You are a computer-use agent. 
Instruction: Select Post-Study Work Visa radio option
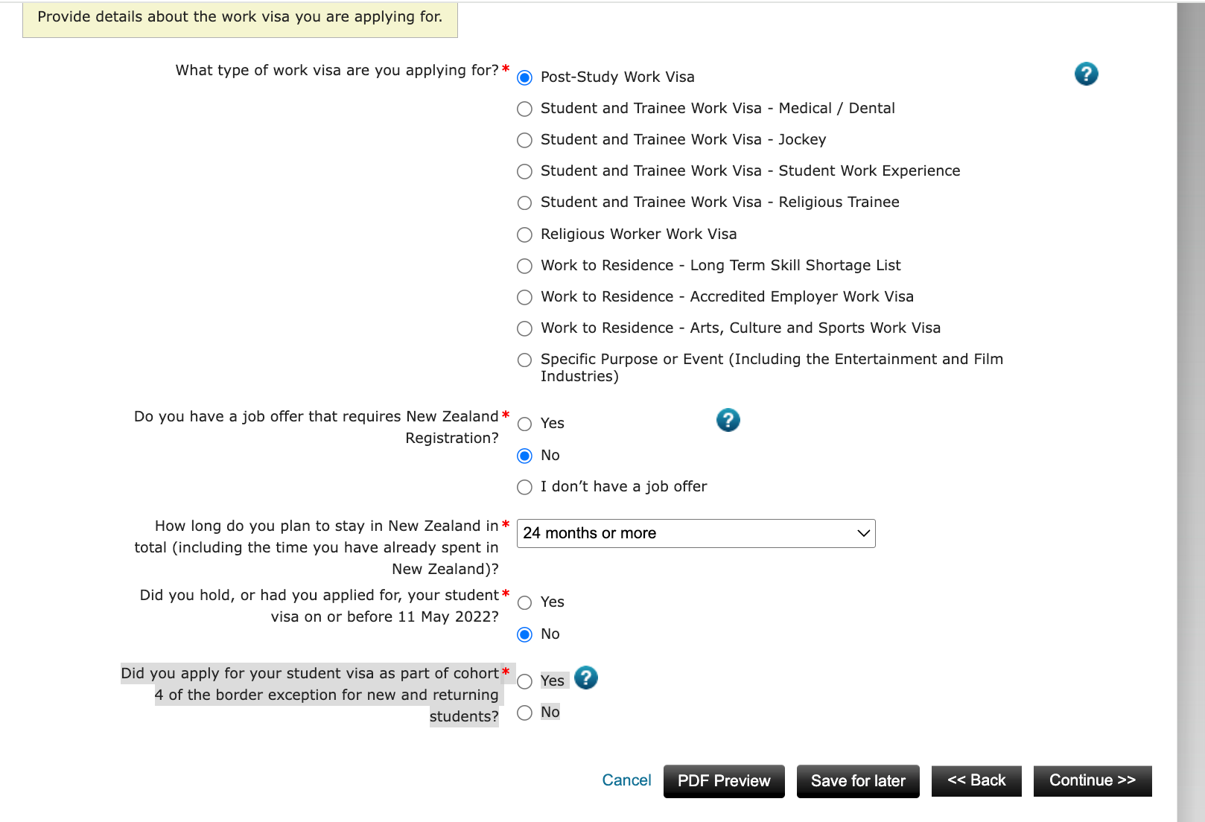tap(525, 77)
